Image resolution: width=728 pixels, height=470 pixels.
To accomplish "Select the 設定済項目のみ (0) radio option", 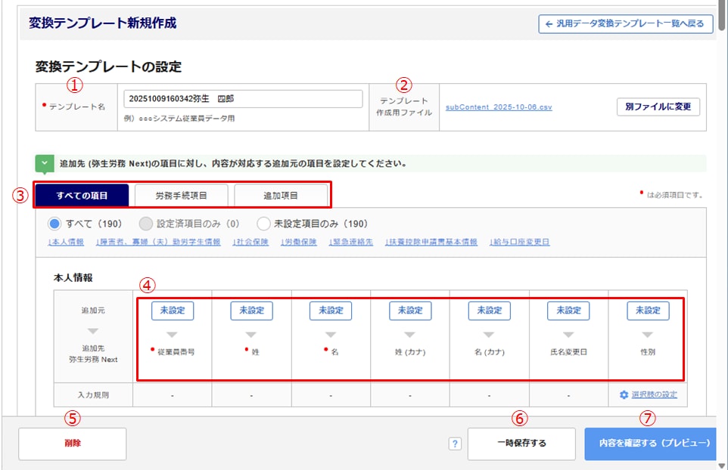I will pos(147,224).
